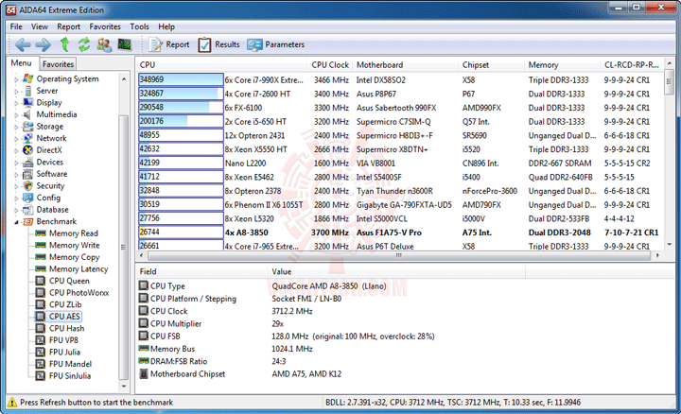Open the Memory Read benchmark

(x=73, y=233)
